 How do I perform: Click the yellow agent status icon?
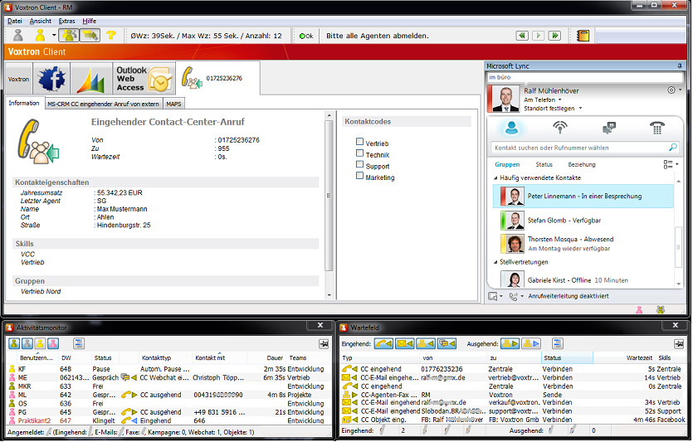tap(40, 36)
